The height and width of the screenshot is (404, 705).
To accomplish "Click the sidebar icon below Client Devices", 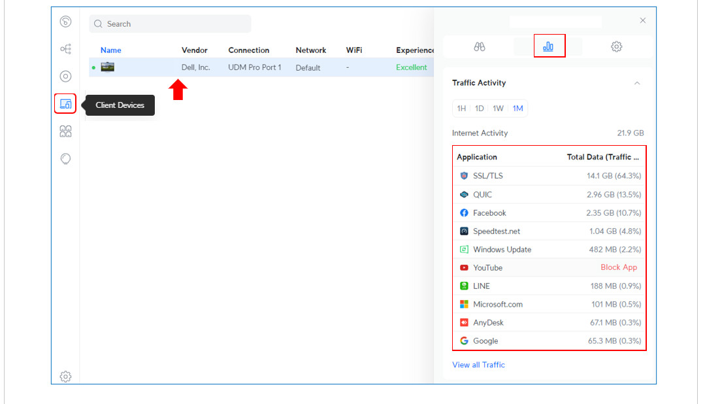I will click(x=65, y=131).
